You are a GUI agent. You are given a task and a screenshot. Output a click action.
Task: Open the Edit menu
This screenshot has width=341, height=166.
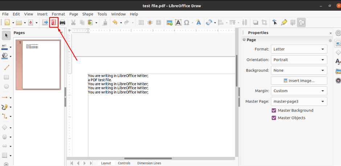click(16, 14)
